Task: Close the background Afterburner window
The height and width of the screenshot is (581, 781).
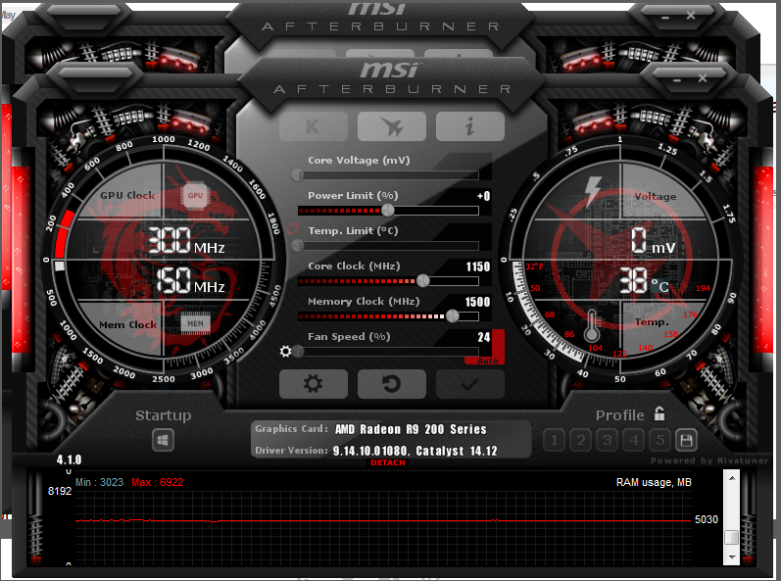Action: (x=691, y=16)
